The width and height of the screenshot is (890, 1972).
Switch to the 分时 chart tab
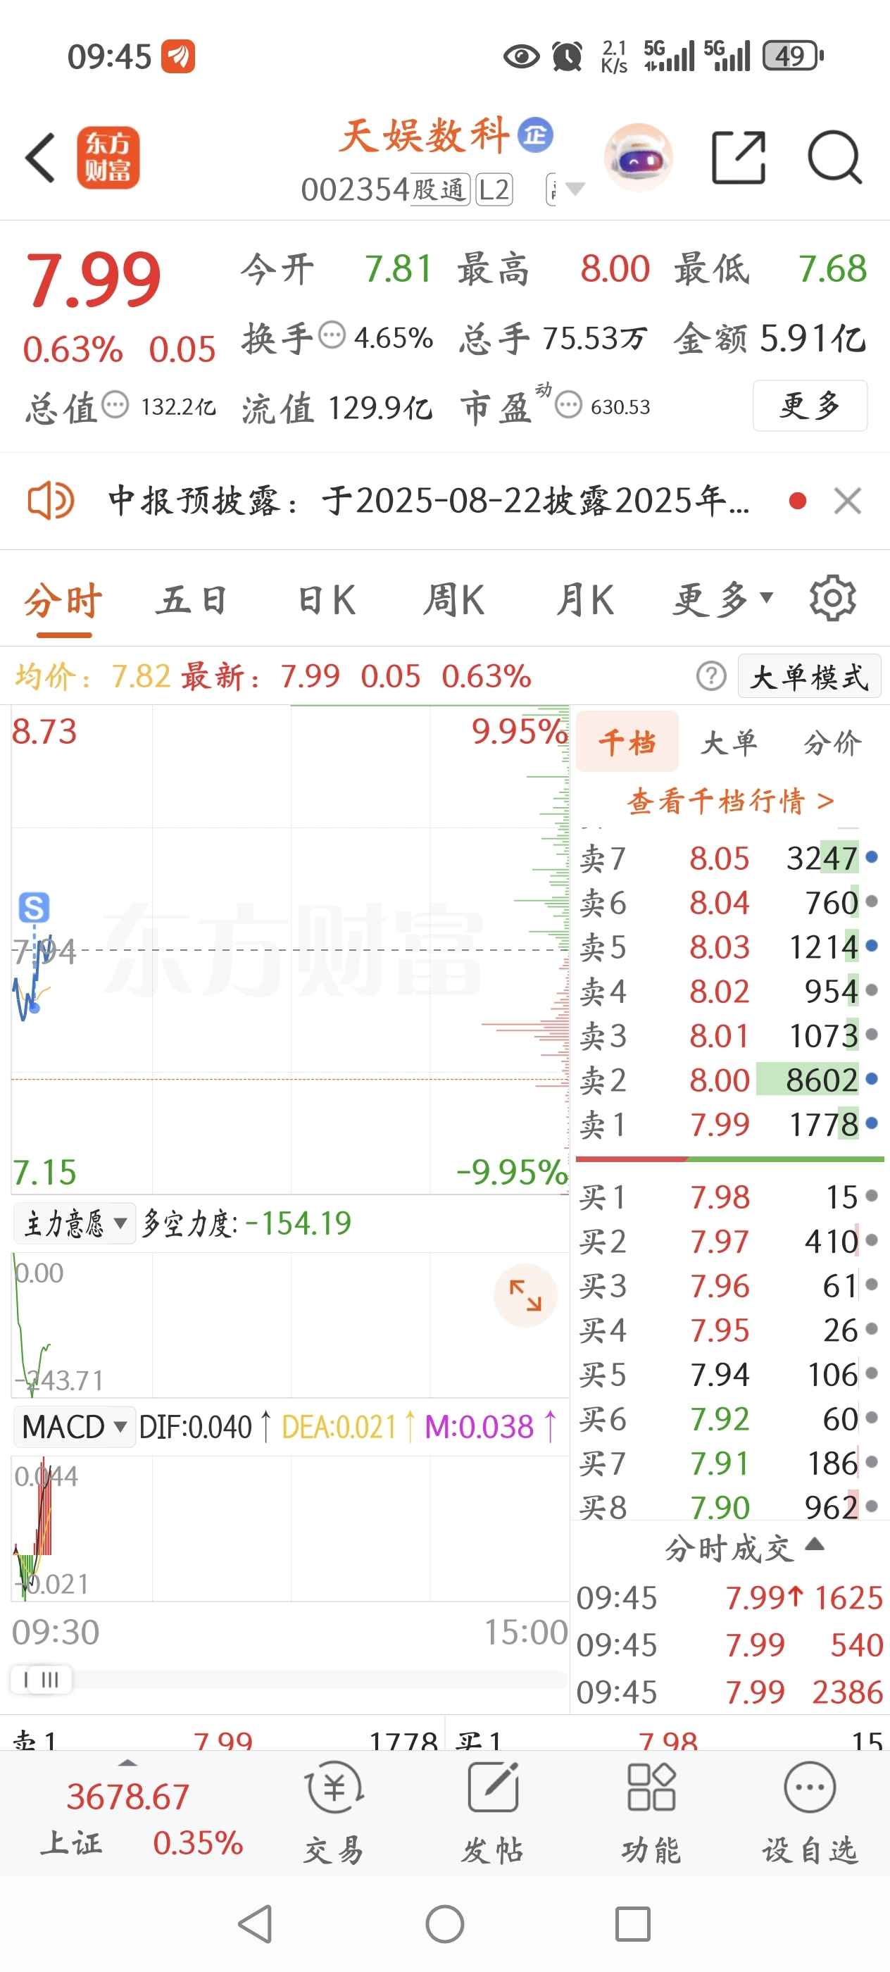[x=63, y=599]
